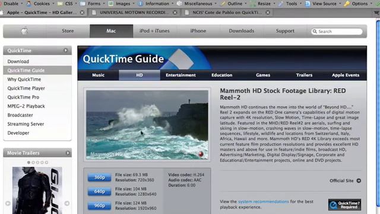The height and width of the screenshot is (214, 380).
Task: Open the Downloads navigation item
Action: (x=242, y=31)
